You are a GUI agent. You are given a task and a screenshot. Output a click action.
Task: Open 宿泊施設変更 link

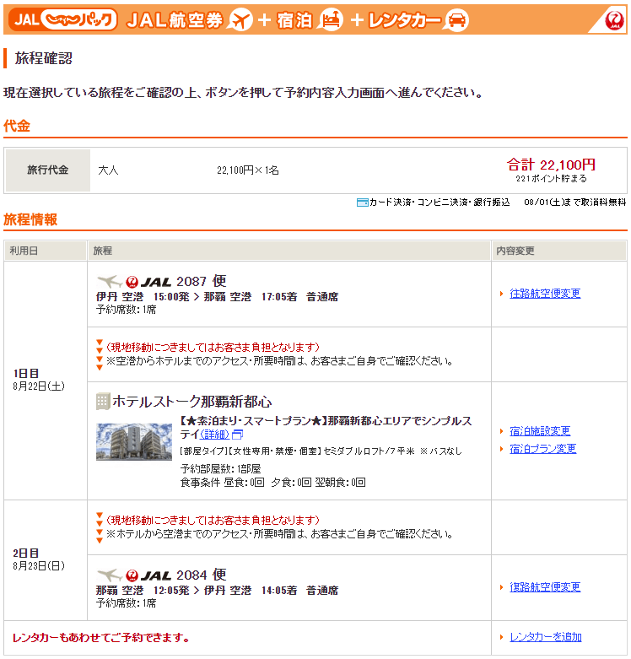tap(540, 431)
